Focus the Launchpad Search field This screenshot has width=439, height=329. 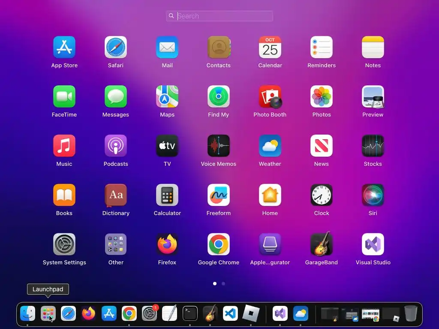tap(219, 16)
